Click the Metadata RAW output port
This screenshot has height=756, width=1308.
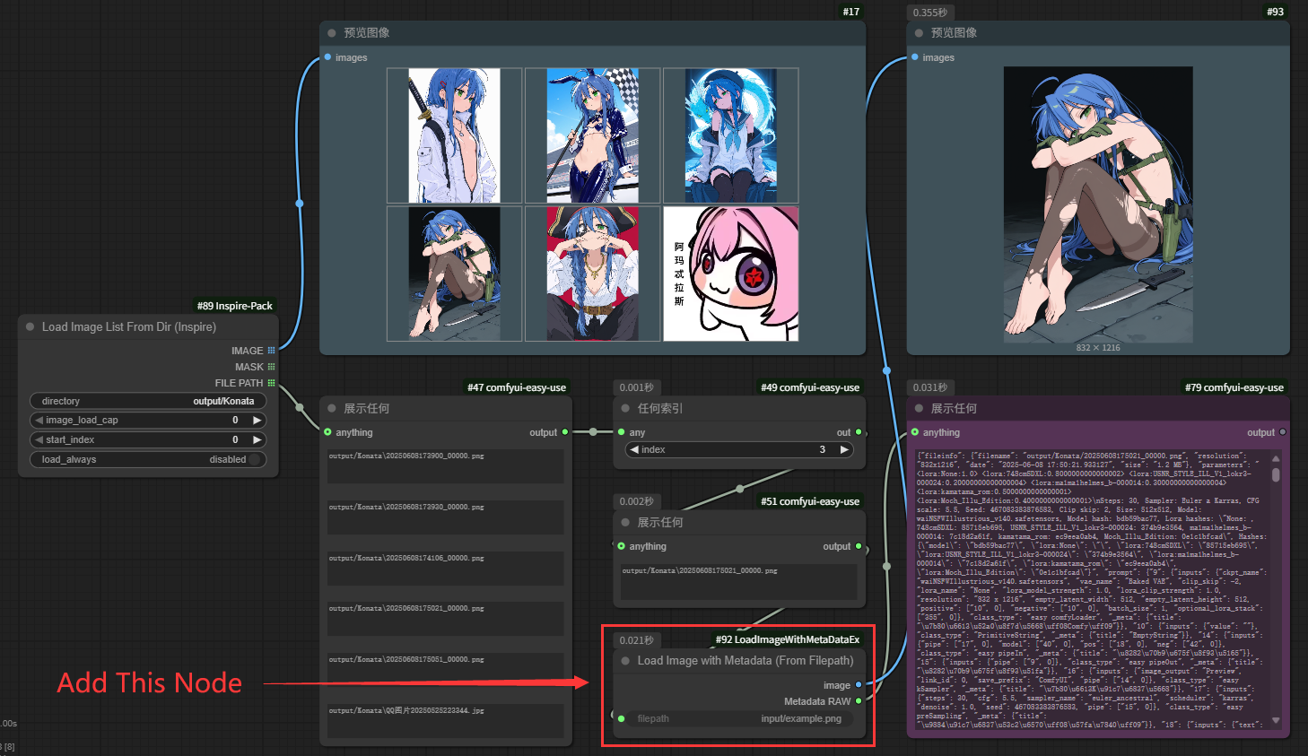[859, 701]
